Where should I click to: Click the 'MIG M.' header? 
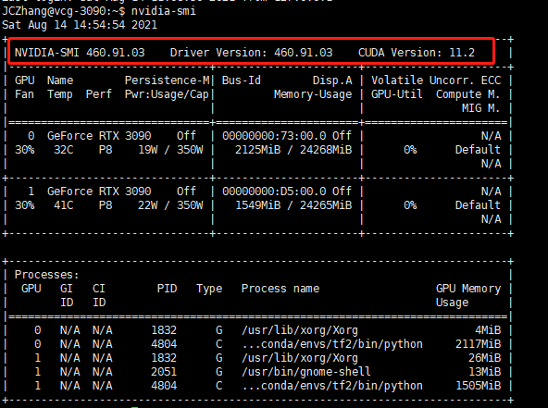(x=481, y=108)
